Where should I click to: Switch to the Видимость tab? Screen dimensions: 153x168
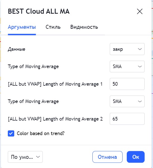(84, 27)
